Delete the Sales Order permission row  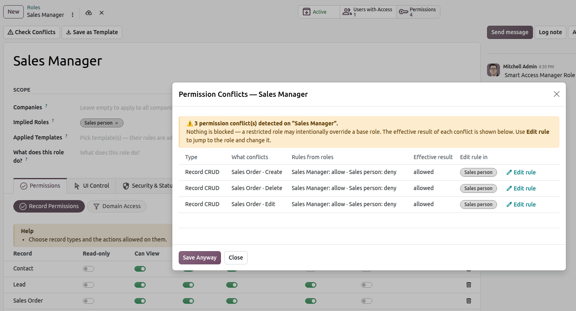[469, 301]
